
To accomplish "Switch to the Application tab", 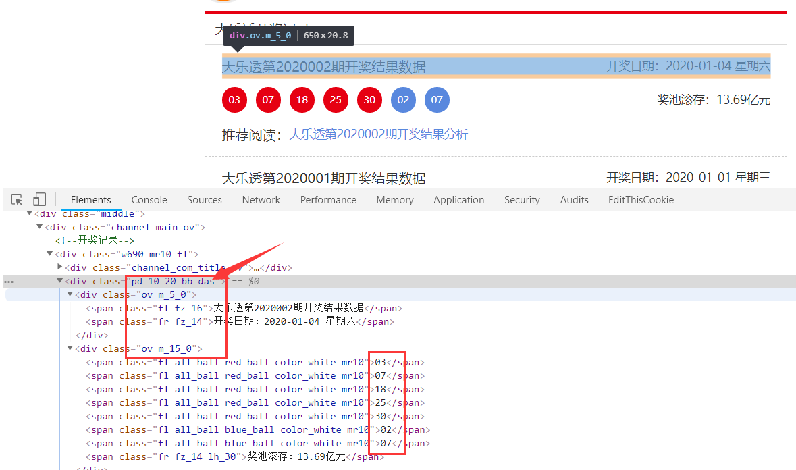I will click(x=459, y=200).
